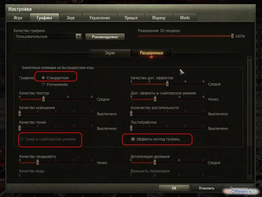
Task: Open the Mods tab
Action: [x=185, y=18]
